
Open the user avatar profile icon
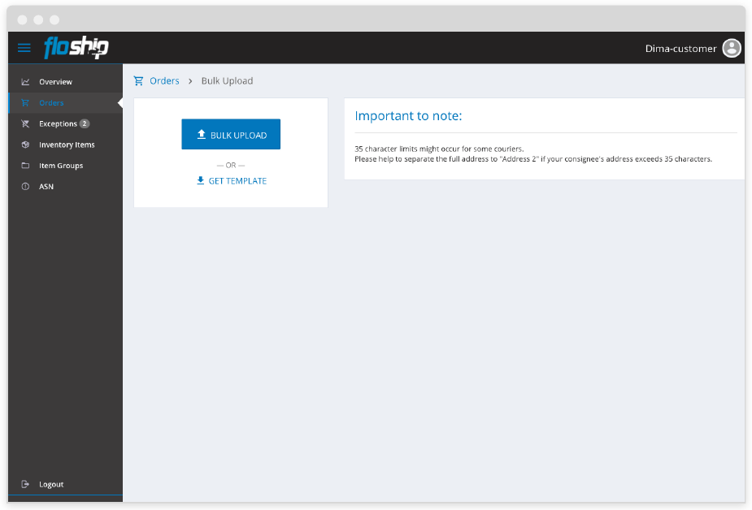coord(732,49)
